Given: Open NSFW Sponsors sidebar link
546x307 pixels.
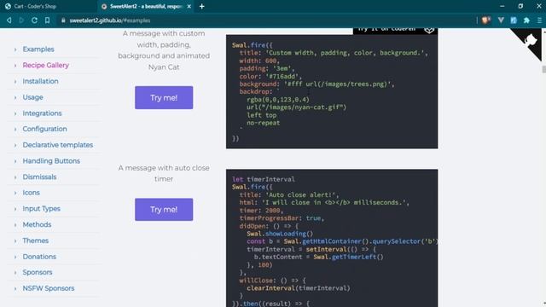Looking at the screenshot, I should click(49, 288).
